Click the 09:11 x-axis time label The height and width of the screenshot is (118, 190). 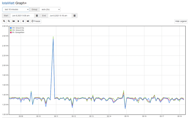pyautogui.click(x=56, y=116)
